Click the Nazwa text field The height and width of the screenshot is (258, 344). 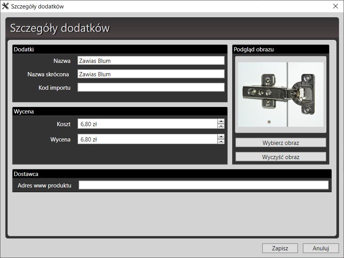[x=150, y=61]
